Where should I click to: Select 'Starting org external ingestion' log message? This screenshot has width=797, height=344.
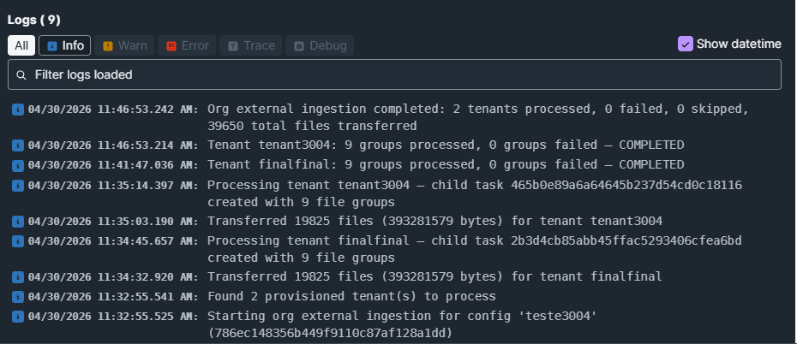[402, 324]
